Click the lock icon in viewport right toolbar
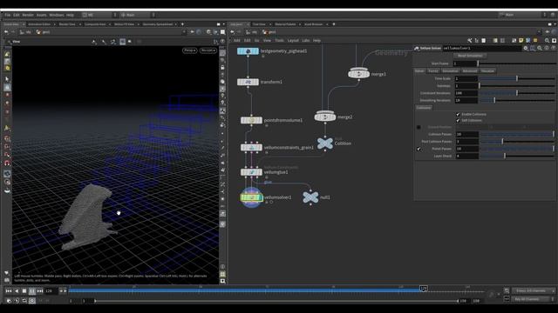This screenshot has height=313, width=558. tap(222, 68)
